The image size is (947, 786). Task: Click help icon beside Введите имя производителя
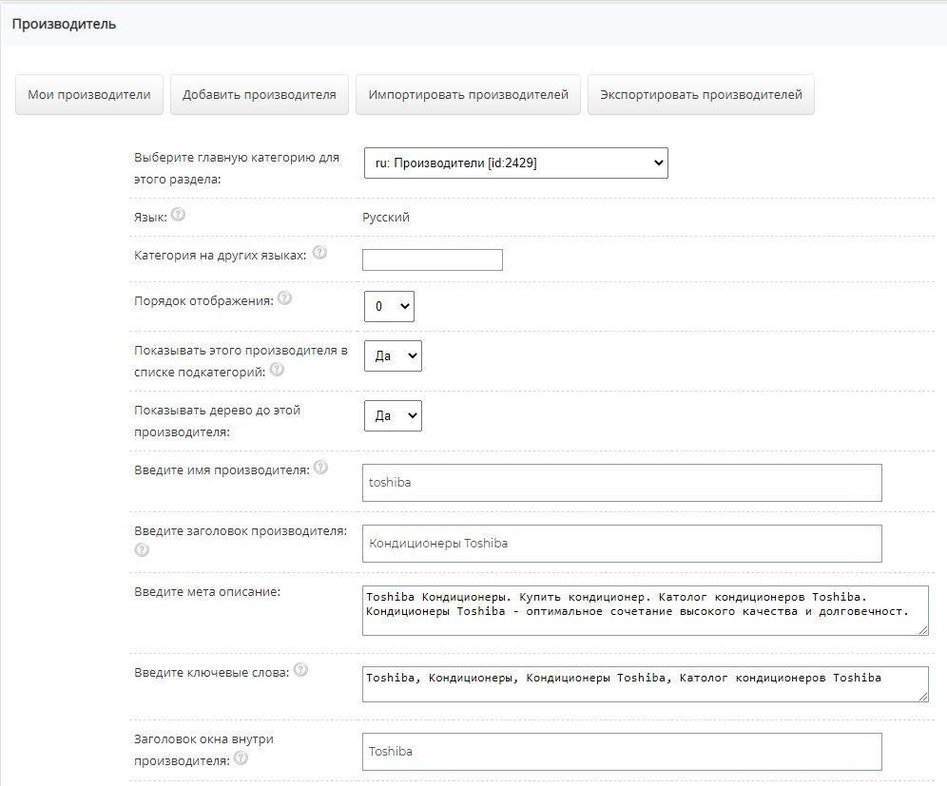click(x=320, y=468)
